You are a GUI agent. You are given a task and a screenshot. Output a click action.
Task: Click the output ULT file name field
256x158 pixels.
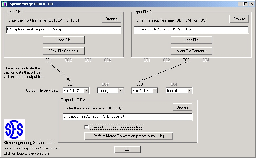[x=127, y=117]
